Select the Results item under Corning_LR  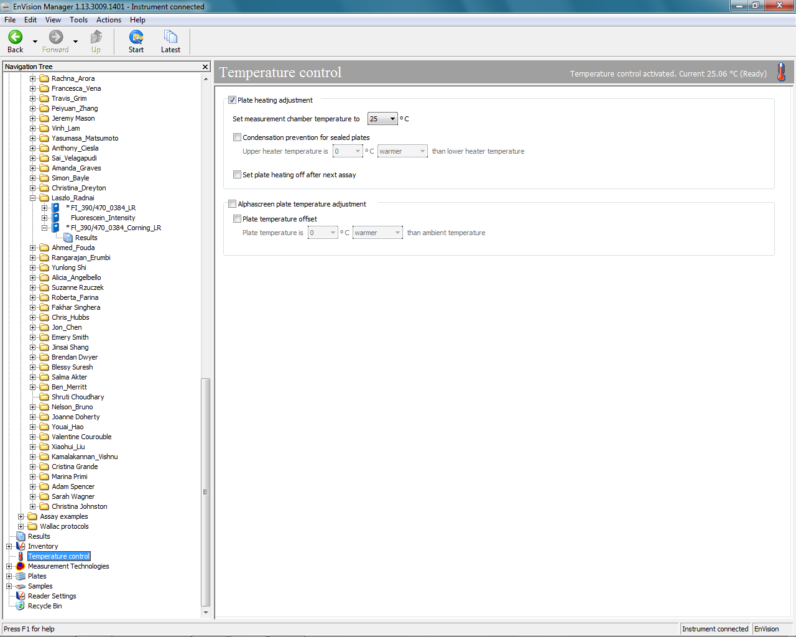point(86,238)
